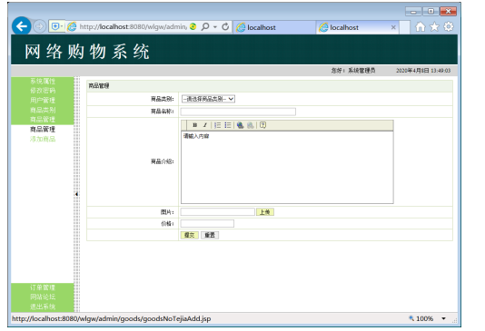
Task: Click the 提交 submit button
Action: click(x=189, y=235)
